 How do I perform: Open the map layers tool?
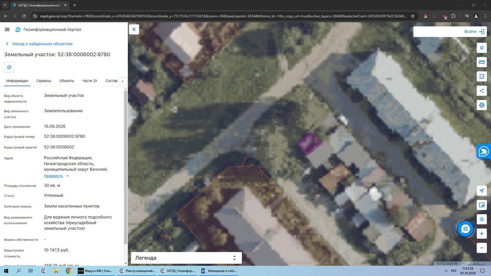pyautogui.click(x=482, y=47)
